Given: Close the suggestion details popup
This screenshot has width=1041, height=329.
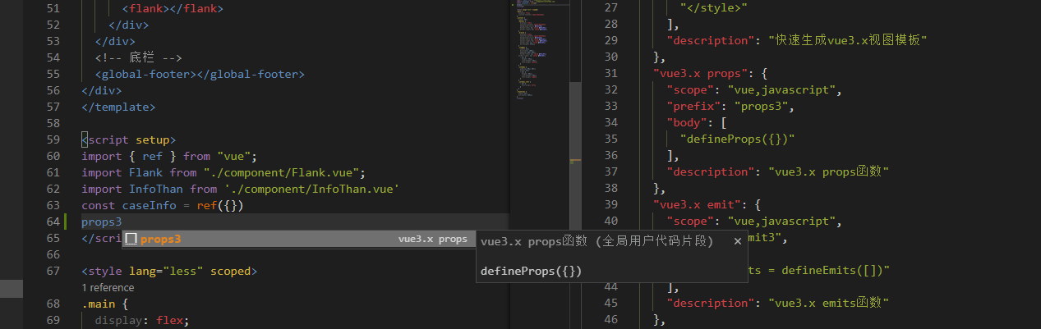Looking at the screenshot, I should (x=737, y=240).
